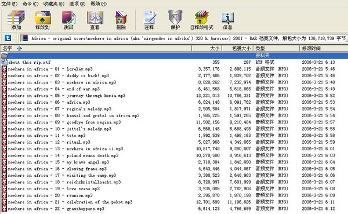Screen dimensions: 348x214
Task: Sort by 大小 column header
Action: tap(206, 48)
